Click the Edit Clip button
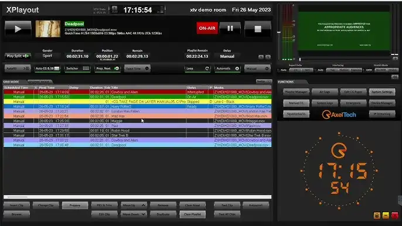 click(104, 214)
